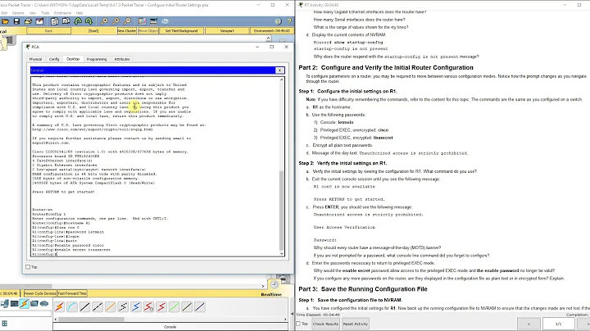Click terminal scrollbar down arrow
The image size is (590, 331).
point(281,254)
